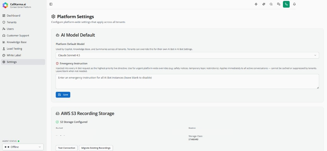
Task: Toggle the sidebar panel icon
Action: 51,4
